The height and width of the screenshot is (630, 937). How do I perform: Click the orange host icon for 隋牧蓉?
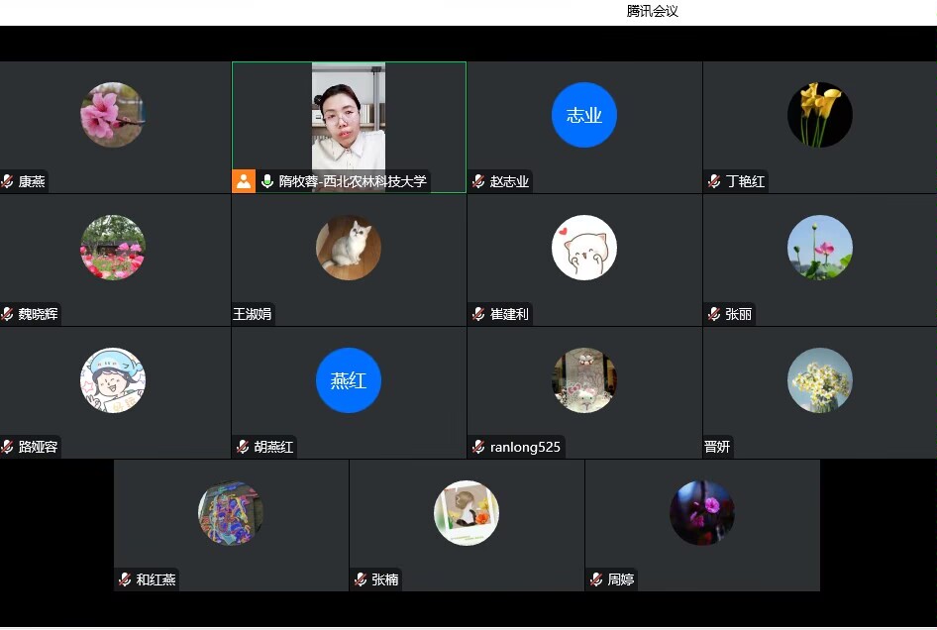click(x=244, y=181)
